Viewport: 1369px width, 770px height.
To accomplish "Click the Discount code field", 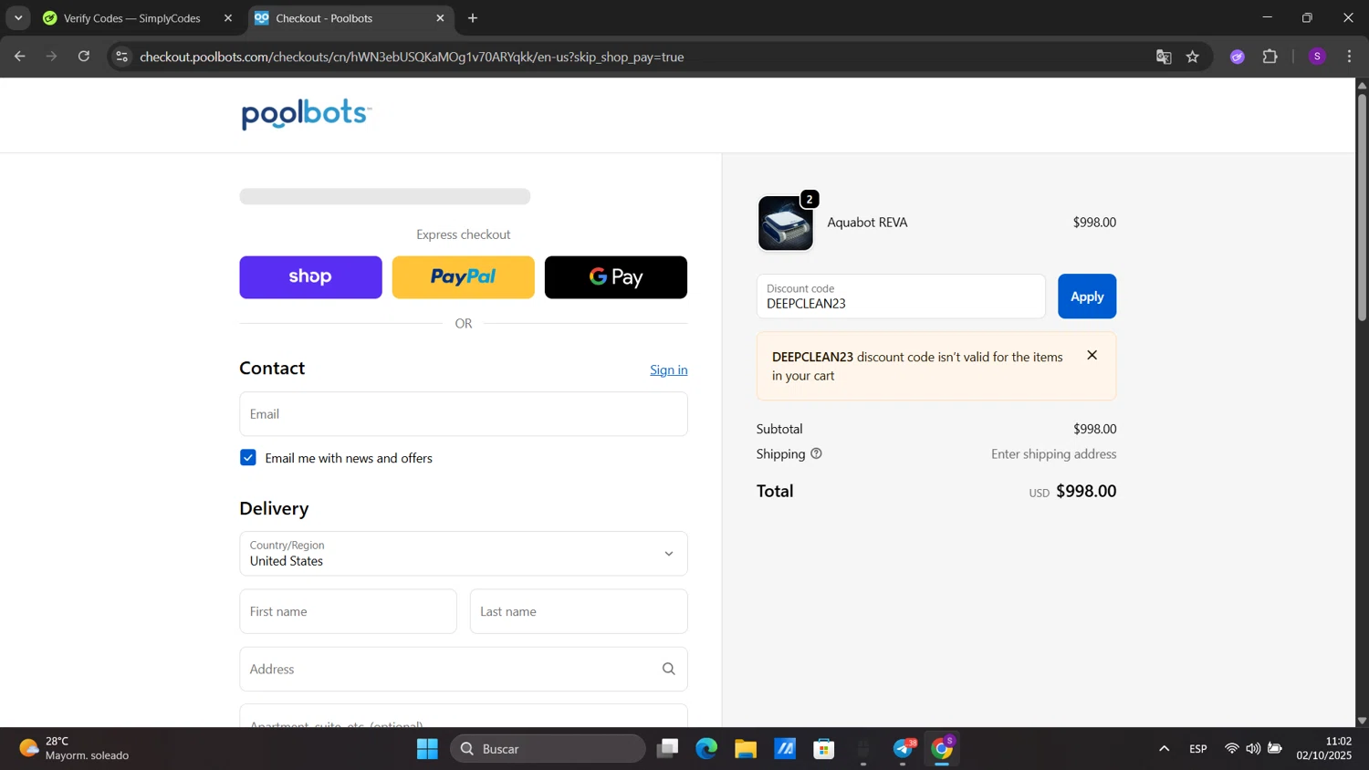I will (901, 297).
